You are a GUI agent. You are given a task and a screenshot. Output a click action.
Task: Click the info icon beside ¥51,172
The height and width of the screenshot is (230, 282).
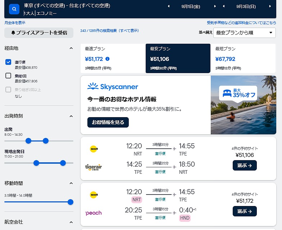107,59
